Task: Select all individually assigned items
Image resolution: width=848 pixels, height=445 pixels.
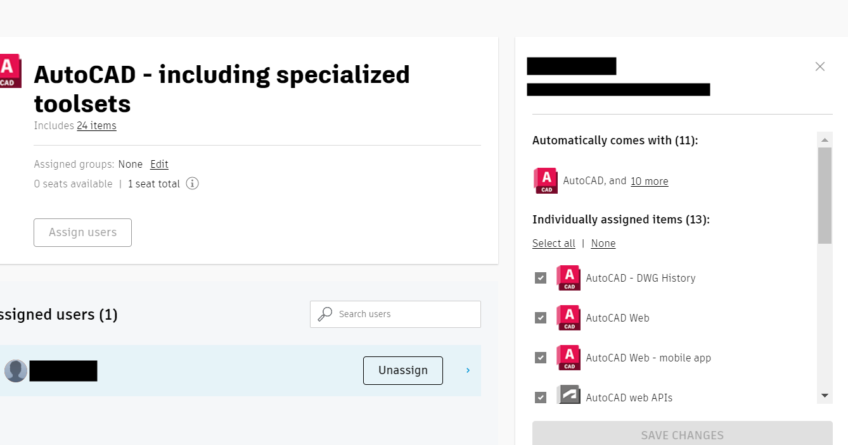Action: pos(553,243)
